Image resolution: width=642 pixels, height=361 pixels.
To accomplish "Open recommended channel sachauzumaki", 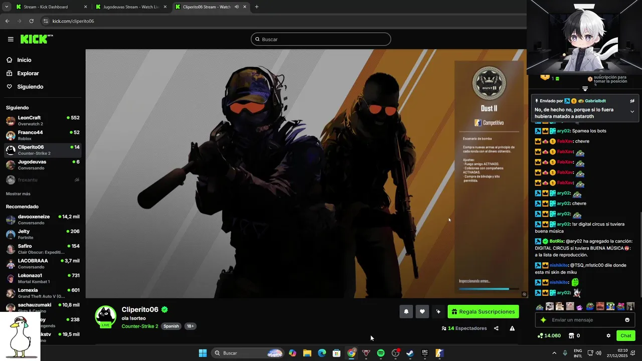I will (43, 307).
